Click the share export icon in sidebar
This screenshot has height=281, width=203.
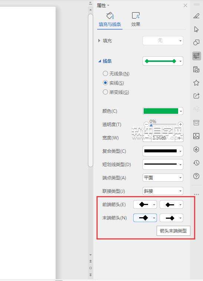pyautogui.click(x=196, y=96)
